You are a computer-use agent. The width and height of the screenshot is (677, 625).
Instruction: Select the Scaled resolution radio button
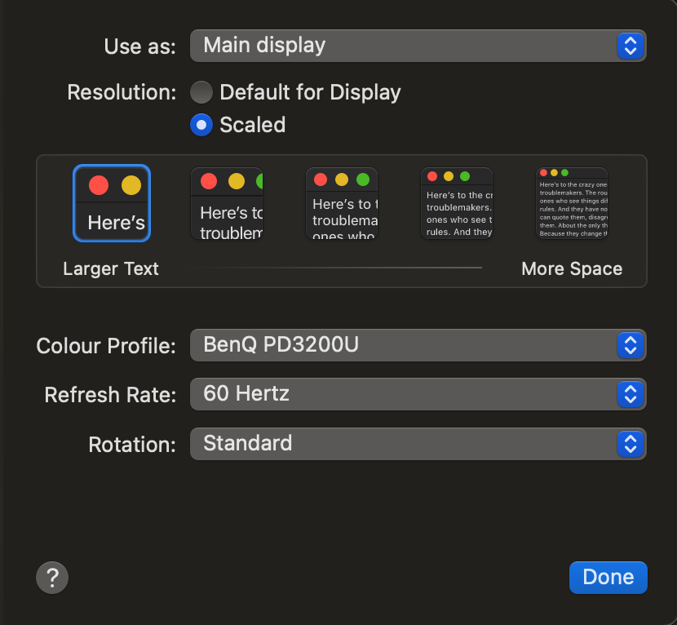coord(201,125)
